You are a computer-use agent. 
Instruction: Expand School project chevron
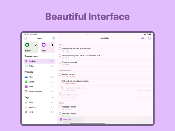(54, 82)
